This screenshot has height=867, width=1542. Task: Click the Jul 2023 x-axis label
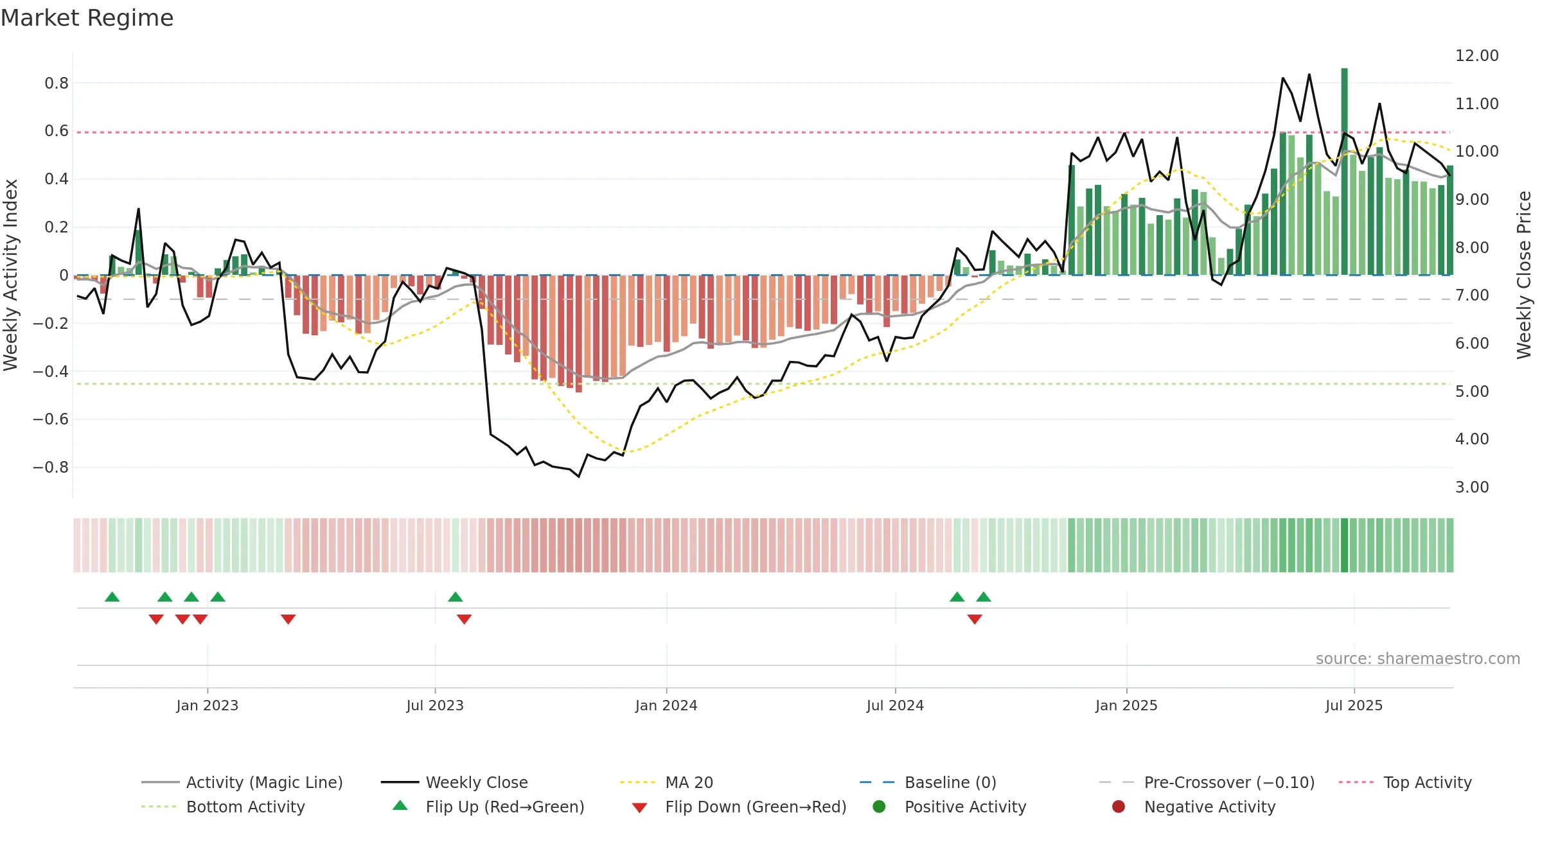pos(435,705)
